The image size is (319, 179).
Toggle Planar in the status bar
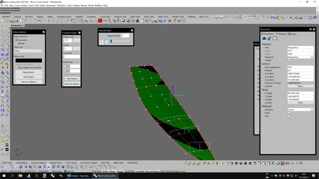click(x=113, y=171)
